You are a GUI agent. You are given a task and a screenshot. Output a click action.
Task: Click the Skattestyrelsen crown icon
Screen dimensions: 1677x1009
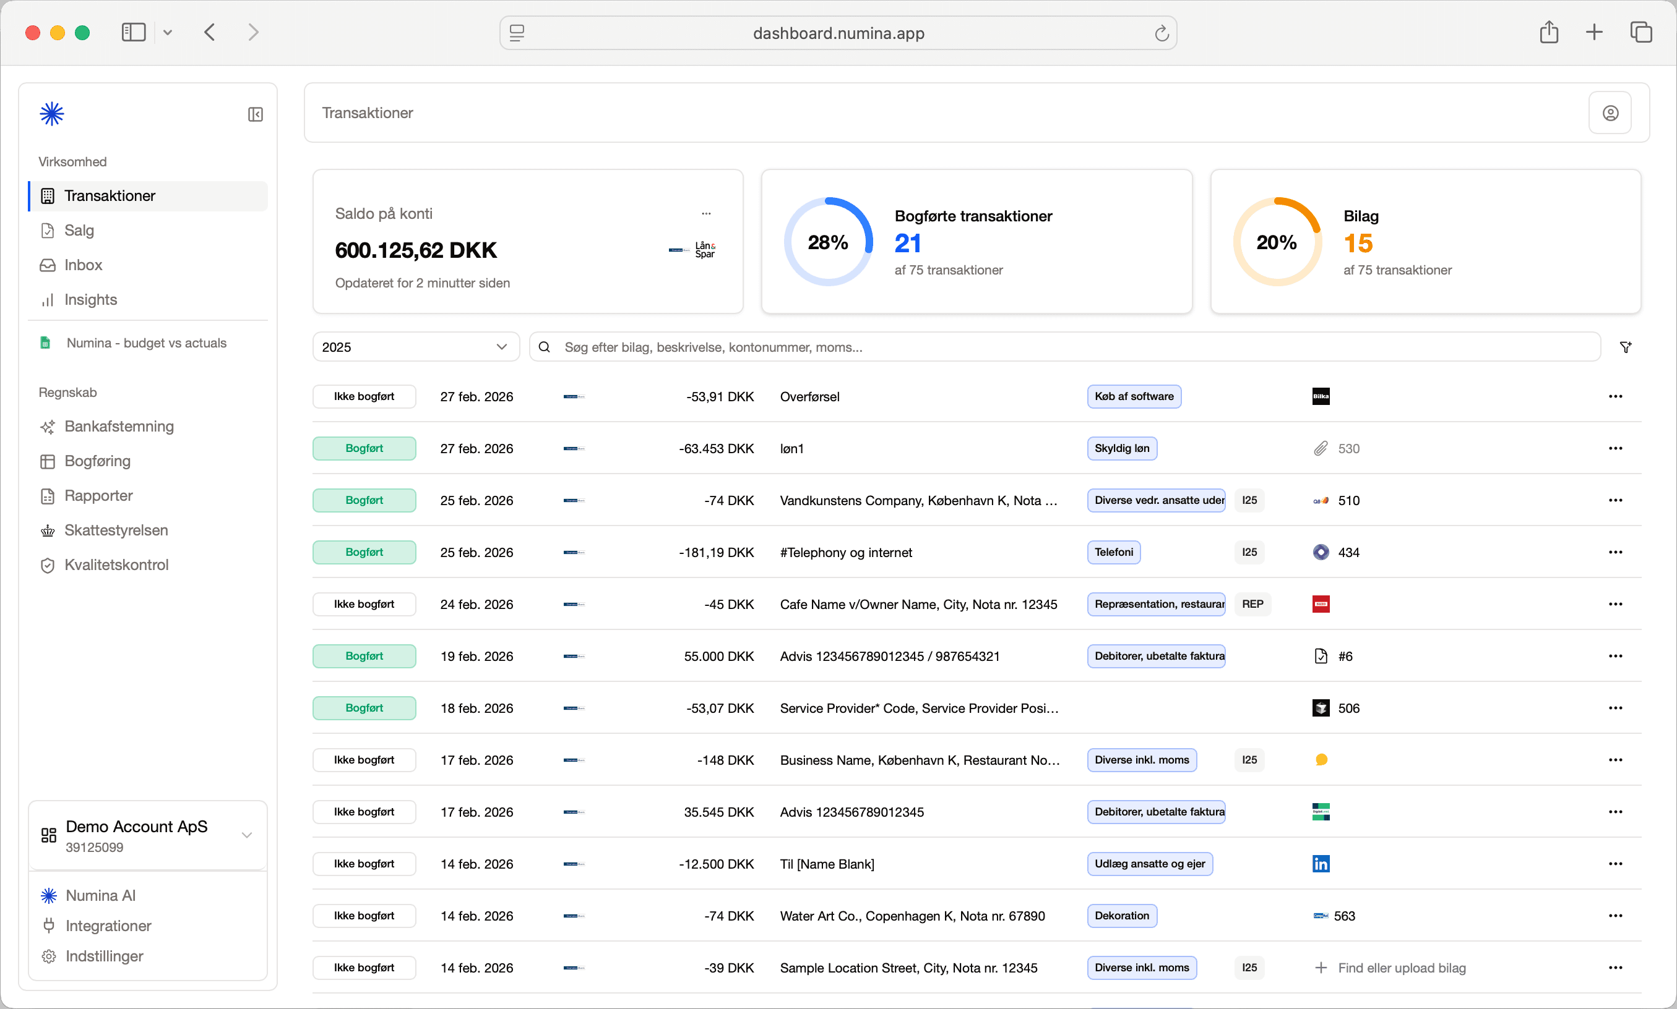point(47,530)
